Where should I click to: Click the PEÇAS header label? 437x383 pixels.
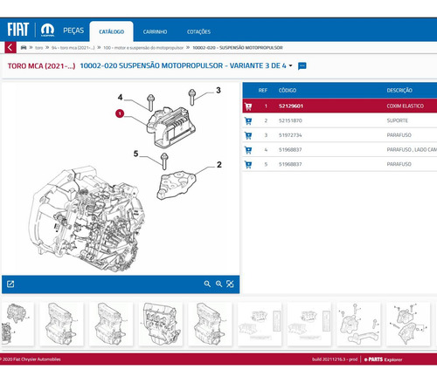click(73, 31)
